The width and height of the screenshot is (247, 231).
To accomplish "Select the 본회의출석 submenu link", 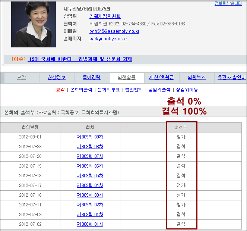I will tap(81, 90).
